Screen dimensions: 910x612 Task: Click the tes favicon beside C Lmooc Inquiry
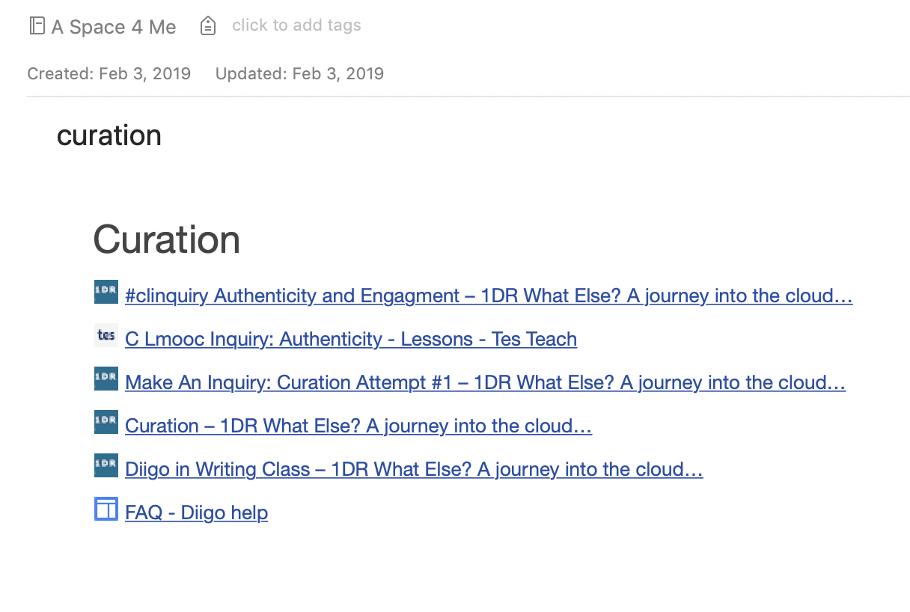(106, 335)
